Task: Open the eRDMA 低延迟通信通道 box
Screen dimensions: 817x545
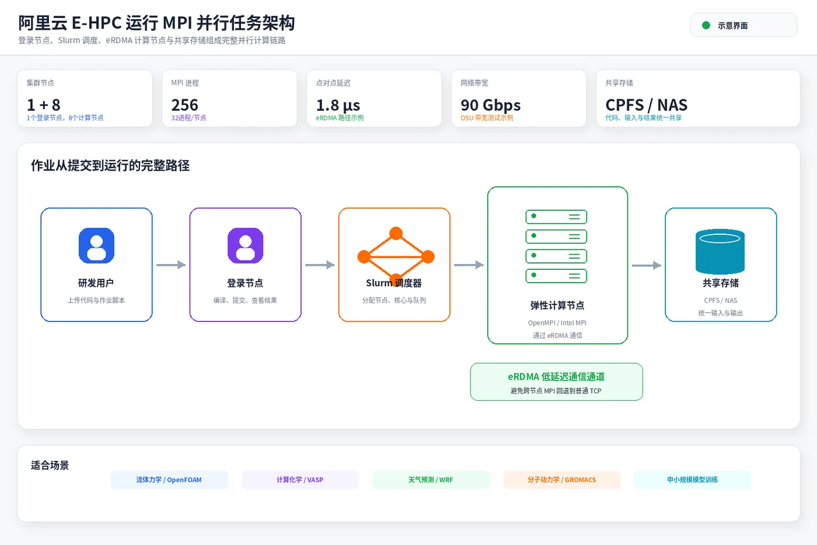Action: pyautogui.click(x=556, y=382)
